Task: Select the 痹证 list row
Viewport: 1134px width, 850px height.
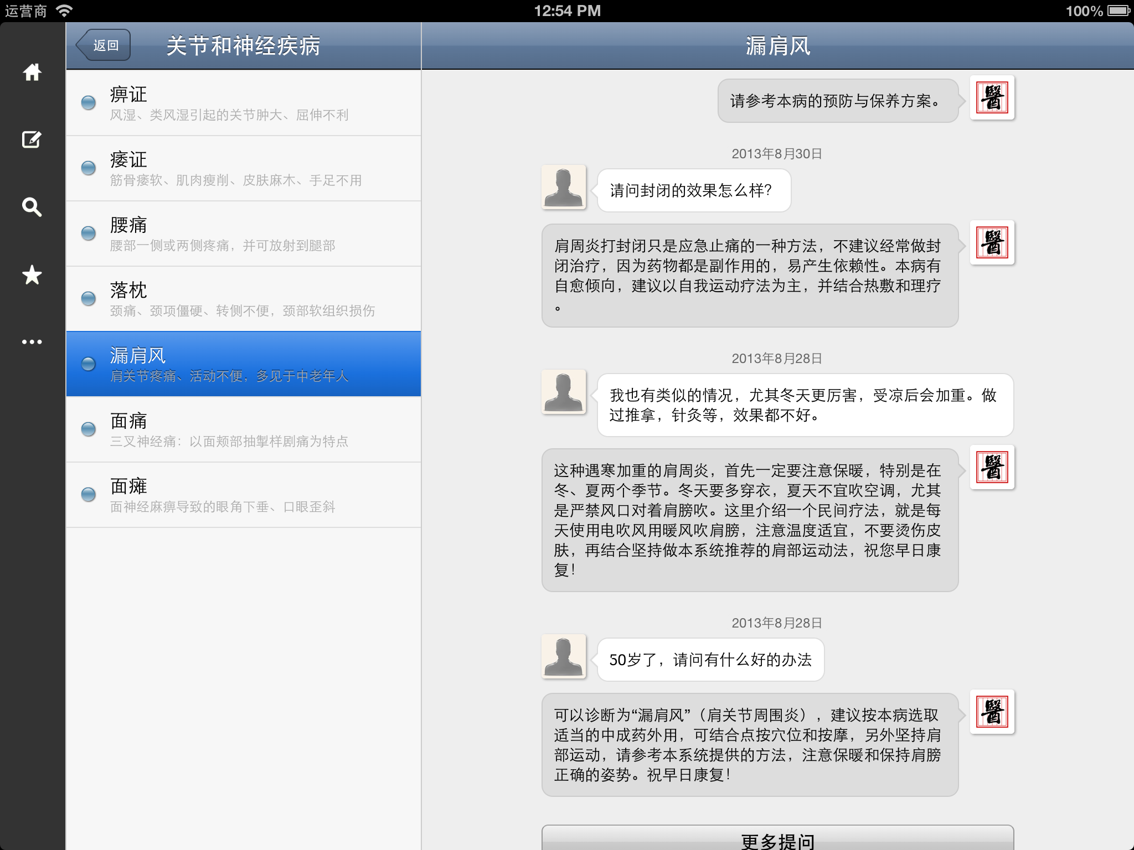Action: click(244, 103)
